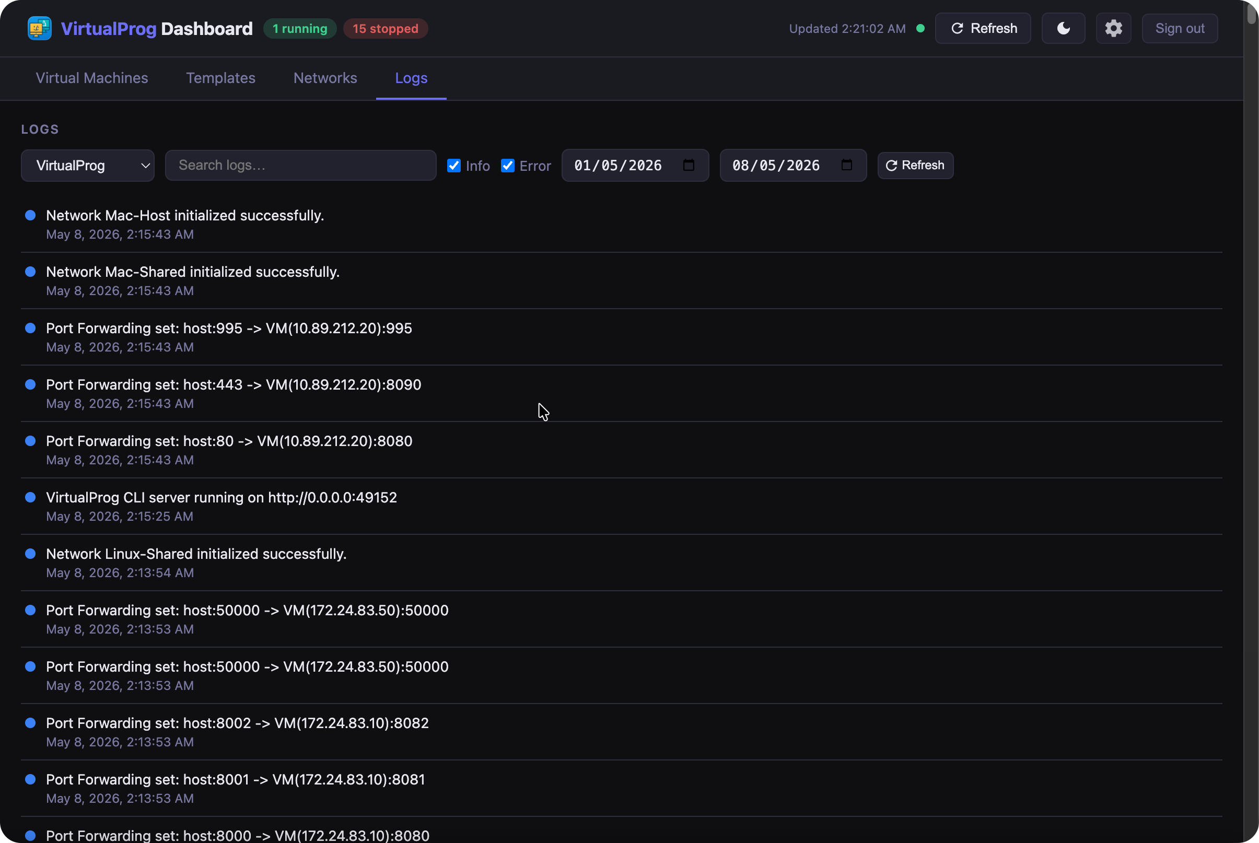1259x843 pixels.
Task: Select 'Network Mac-Shared initialized successfully.' log entry
Action: (622, 281)
